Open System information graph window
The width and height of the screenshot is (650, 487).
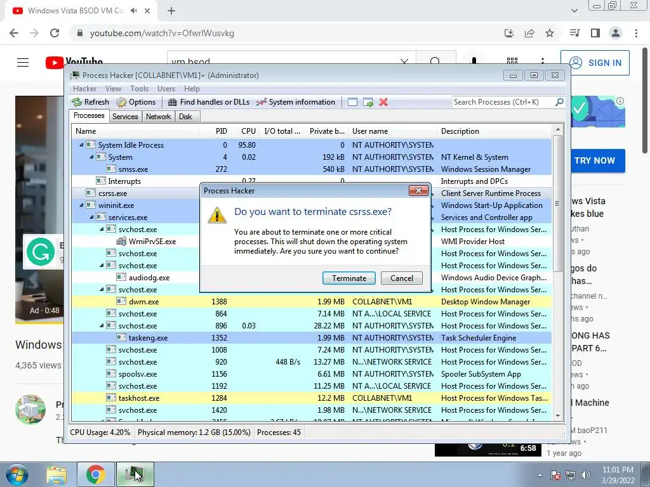(x=296, y=102)
